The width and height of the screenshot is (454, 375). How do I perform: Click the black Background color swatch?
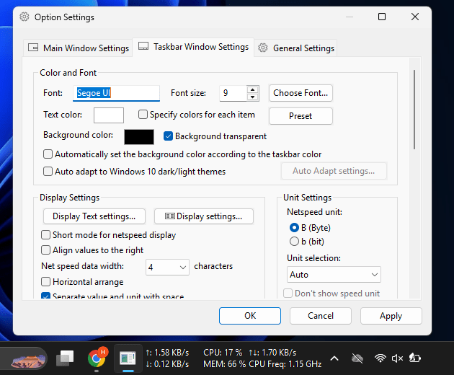click(139, 136)
